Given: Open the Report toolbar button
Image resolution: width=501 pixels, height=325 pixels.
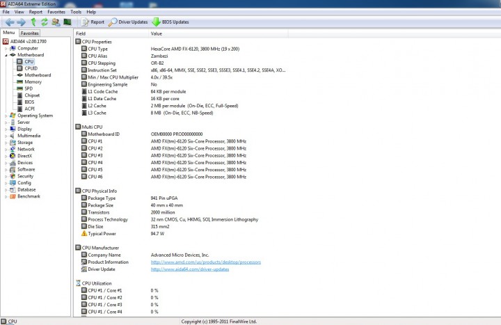Looking at the screenshot, I should tap(93, 22).
